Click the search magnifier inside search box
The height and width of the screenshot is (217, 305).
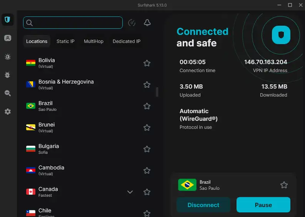click(29, 23)
